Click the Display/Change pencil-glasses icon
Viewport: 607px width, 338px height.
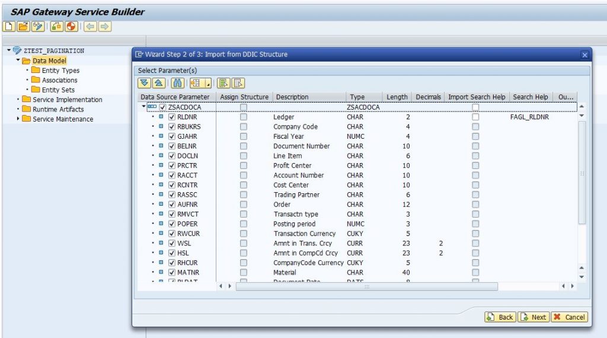37,26
